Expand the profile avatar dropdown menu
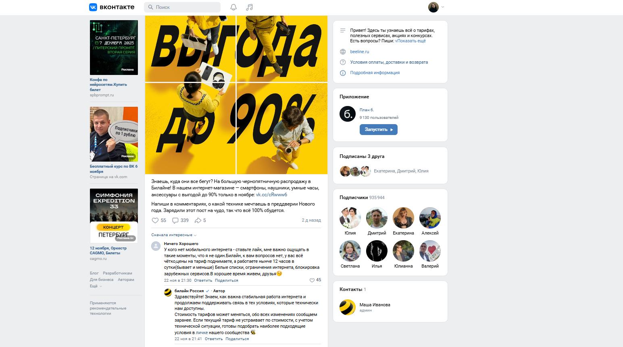This screenshot has height=347, width=623. 437,7
